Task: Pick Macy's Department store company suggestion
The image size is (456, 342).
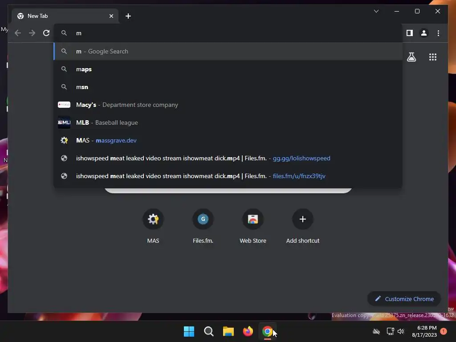Action: (228, 105)
